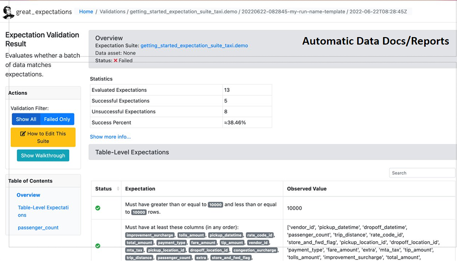Click the total_amount column tag
Viewport: 457px width, 264px height.
(x=140, y=243)
